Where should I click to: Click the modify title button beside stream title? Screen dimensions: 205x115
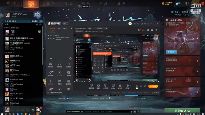[90, 28]
